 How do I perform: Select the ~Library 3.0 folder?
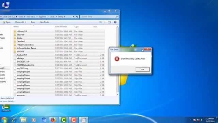[x=59, y=31]
